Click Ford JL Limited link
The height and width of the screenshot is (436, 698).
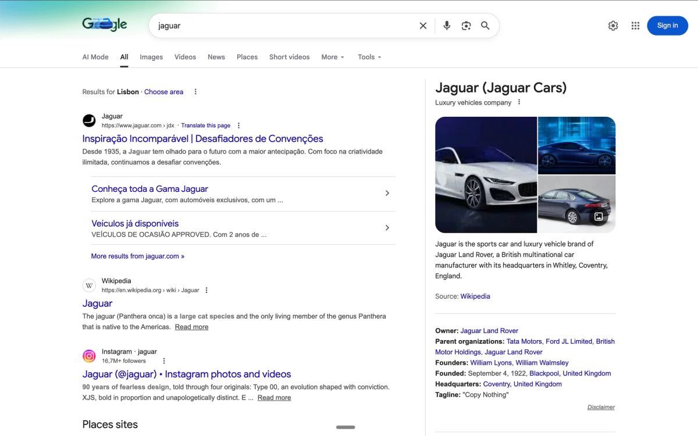tap(569, 341)
